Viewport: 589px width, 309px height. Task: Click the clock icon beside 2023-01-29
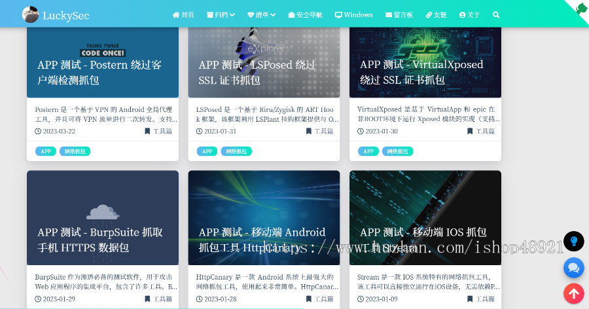click(x=38, y=299)
